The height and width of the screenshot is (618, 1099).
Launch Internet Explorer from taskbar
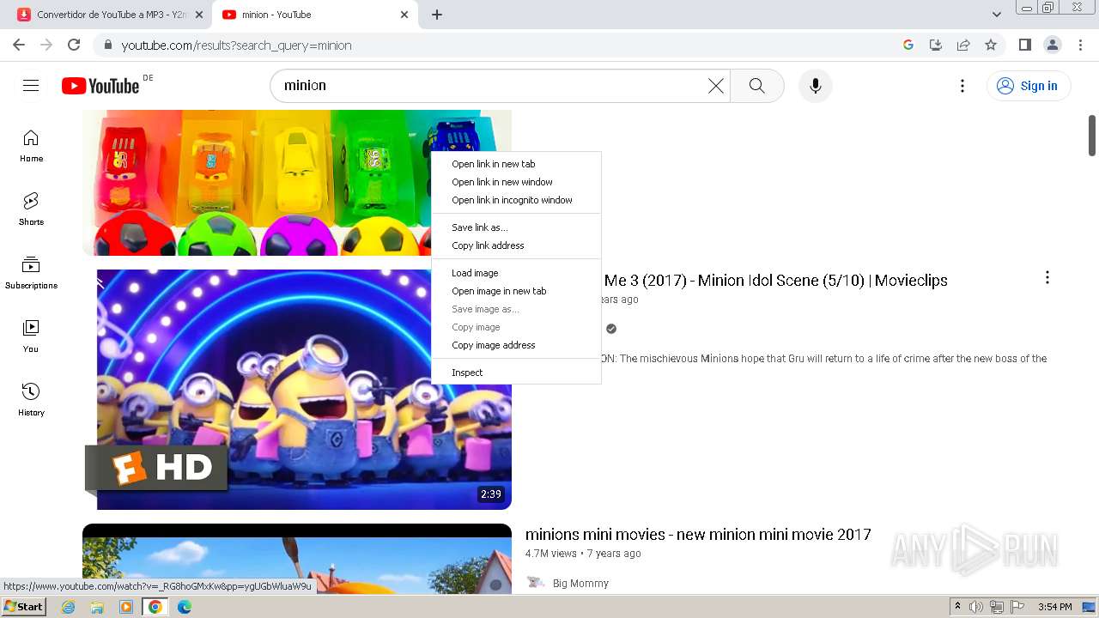click(x=69, y=607)
